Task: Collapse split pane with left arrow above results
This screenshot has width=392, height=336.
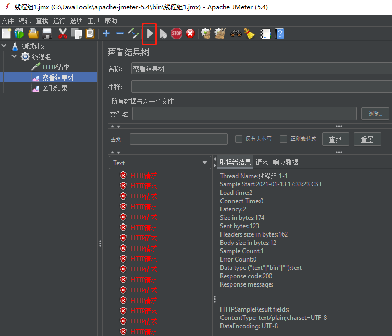Action: (x=215, y=159)
